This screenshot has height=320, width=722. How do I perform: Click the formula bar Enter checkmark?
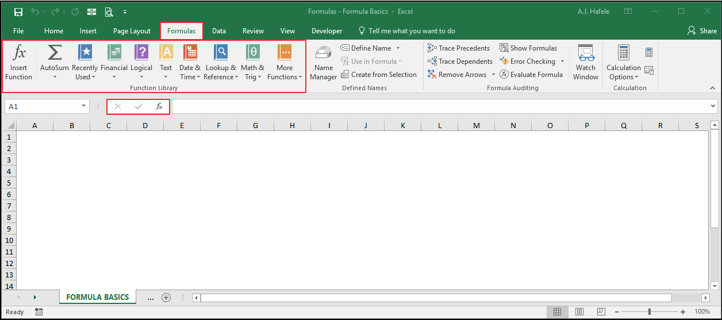coord(139,106)
